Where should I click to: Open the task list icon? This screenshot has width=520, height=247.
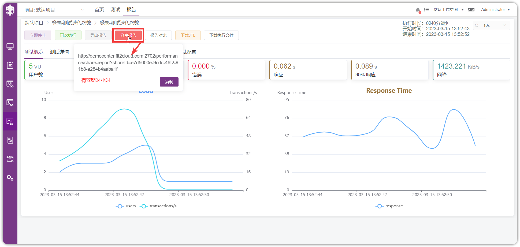426,10
